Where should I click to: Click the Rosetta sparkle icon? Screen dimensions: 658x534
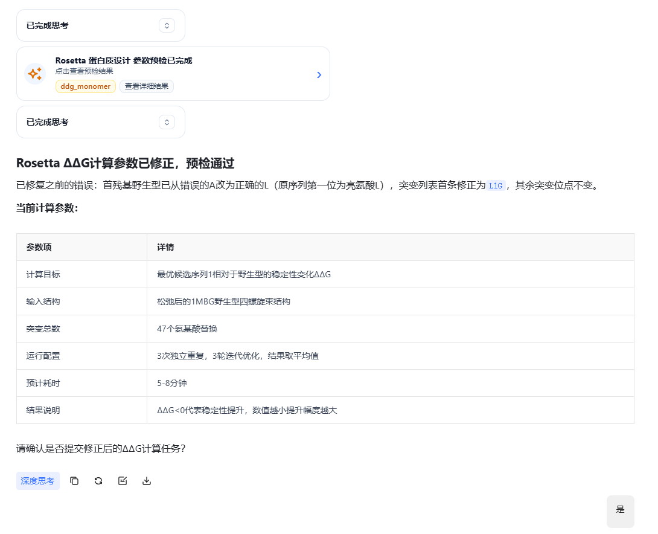click(35, 74)
